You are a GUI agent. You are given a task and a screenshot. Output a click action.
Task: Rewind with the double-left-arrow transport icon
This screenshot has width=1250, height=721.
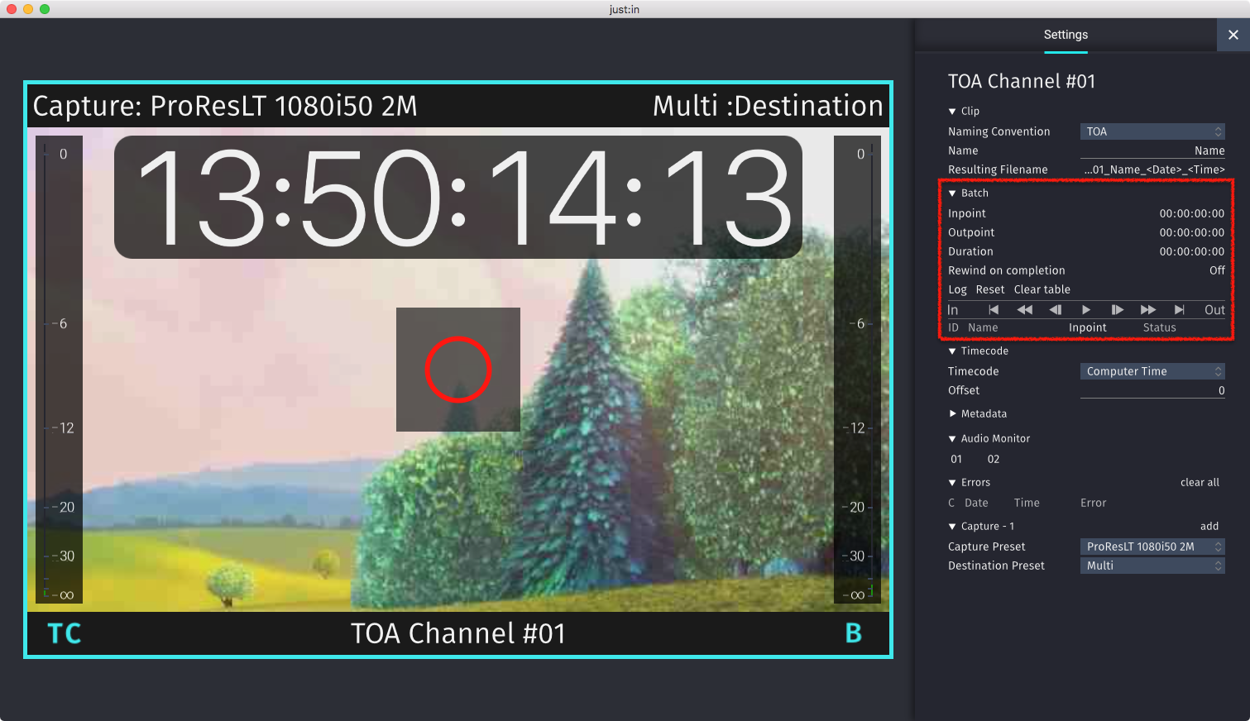(x=1024, y=310)
